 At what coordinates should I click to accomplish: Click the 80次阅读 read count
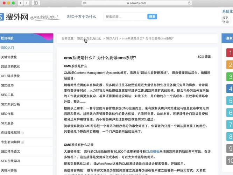pos(204,57)
